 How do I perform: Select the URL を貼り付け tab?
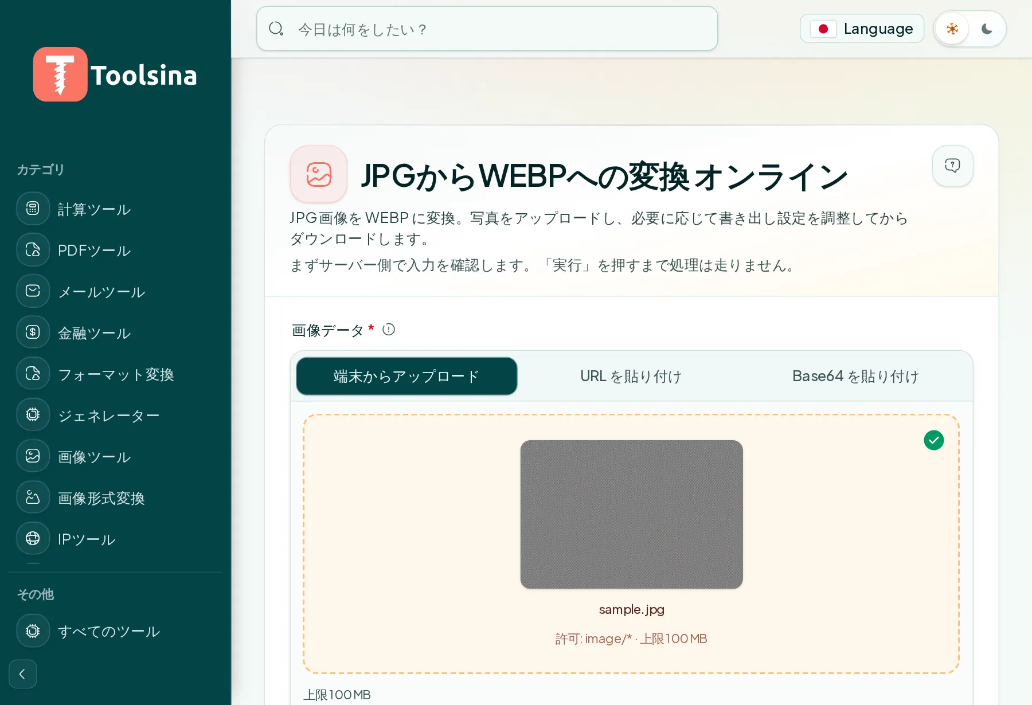point(631,376)
